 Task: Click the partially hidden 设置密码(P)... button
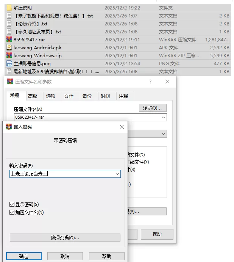coord(147,211)
